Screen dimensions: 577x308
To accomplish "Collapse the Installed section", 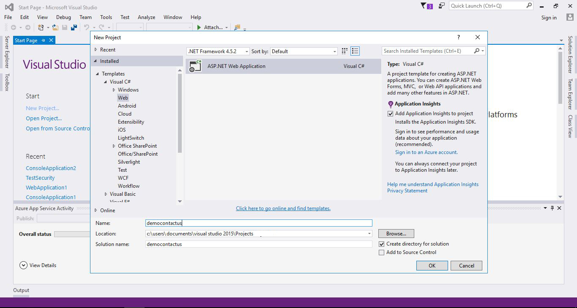I will 96,61.
